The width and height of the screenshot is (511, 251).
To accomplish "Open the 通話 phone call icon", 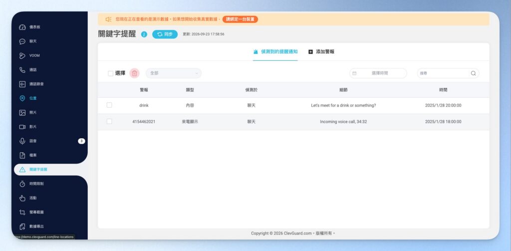I will pyautogui.click(x=22, y=70).
